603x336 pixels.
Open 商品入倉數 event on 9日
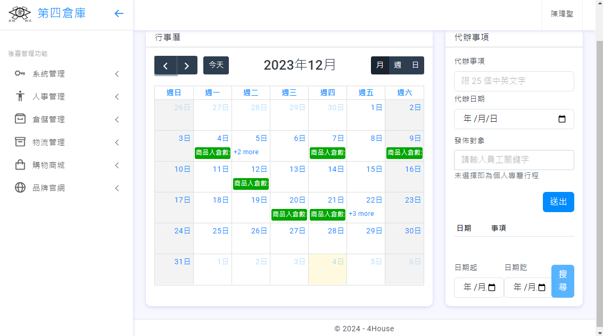[x=404, y=153]
